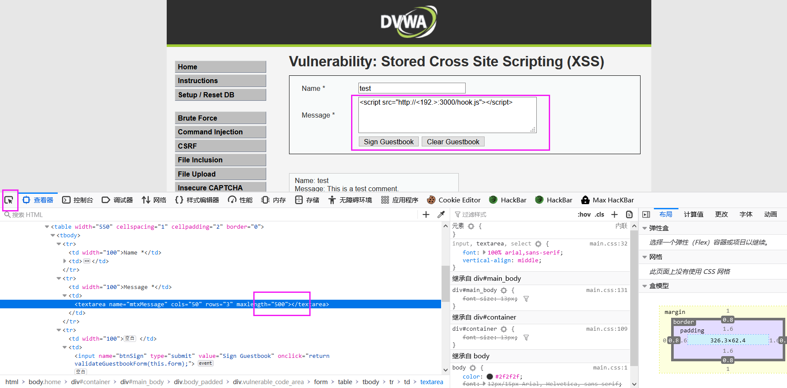This screenshot has height=388, width=787.
Task: Click the add new node plus icon
Action: (426, 214)
